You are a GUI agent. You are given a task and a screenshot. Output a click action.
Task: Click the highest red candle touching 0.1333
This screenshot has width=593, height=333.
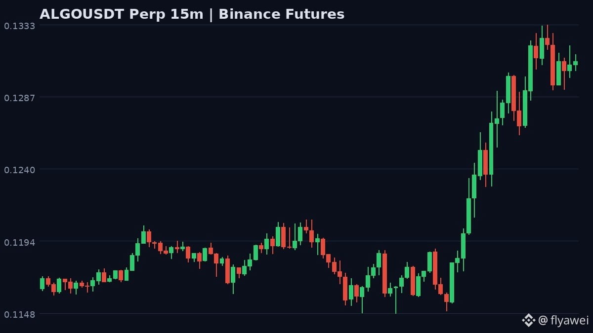click(x=547, y=42)
